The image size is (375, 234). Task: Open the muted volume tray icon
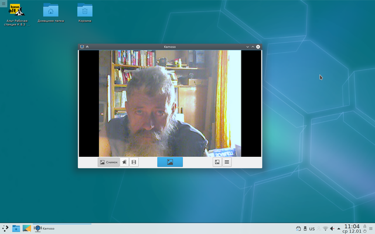pos(332,229)
